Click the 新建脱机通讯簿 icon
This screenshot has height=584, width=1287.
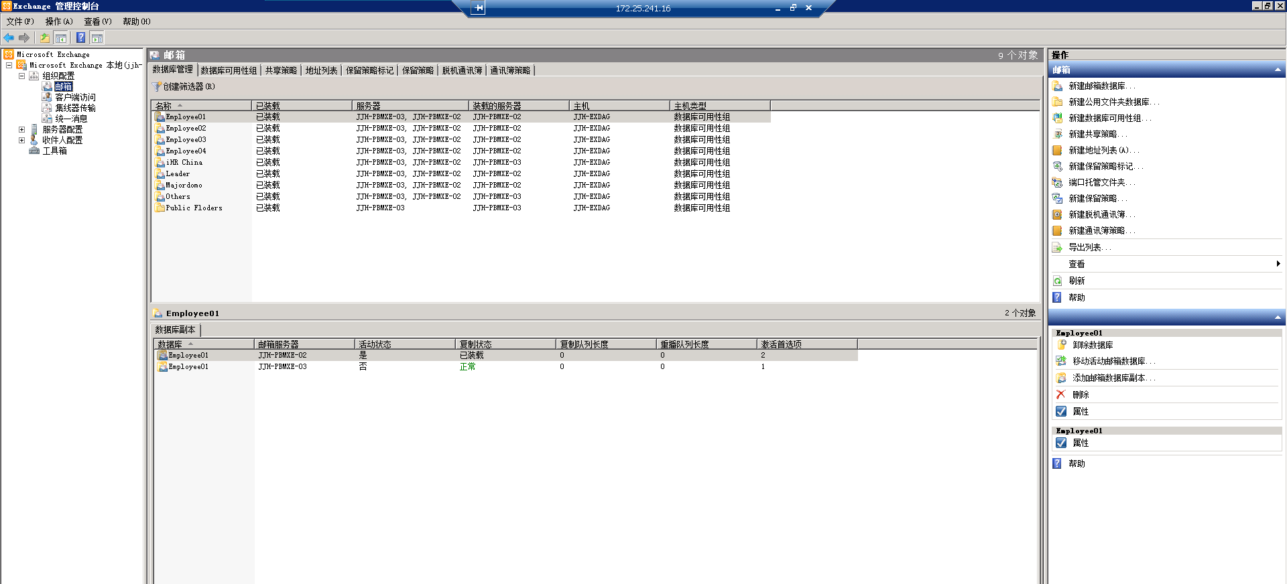[x=1058, y=215]
